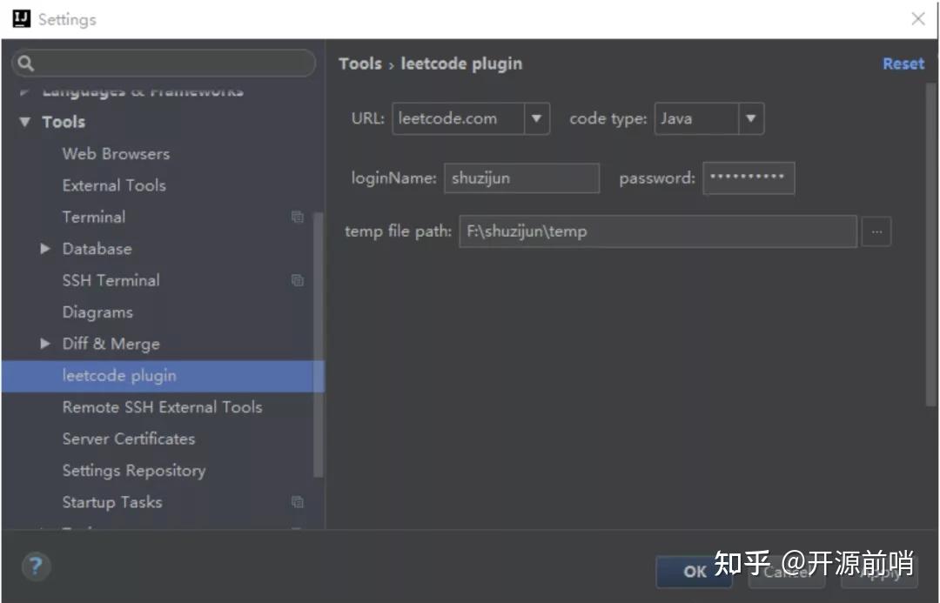
Task: Click the shared-settings icon next to Terminal
Action: 298,217
